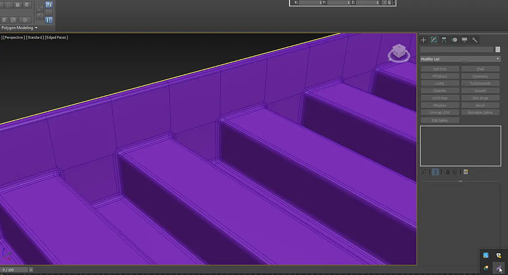Click the ribbon button with circle icon
This screenshot has height=275, width=508.
coord(25,20)
